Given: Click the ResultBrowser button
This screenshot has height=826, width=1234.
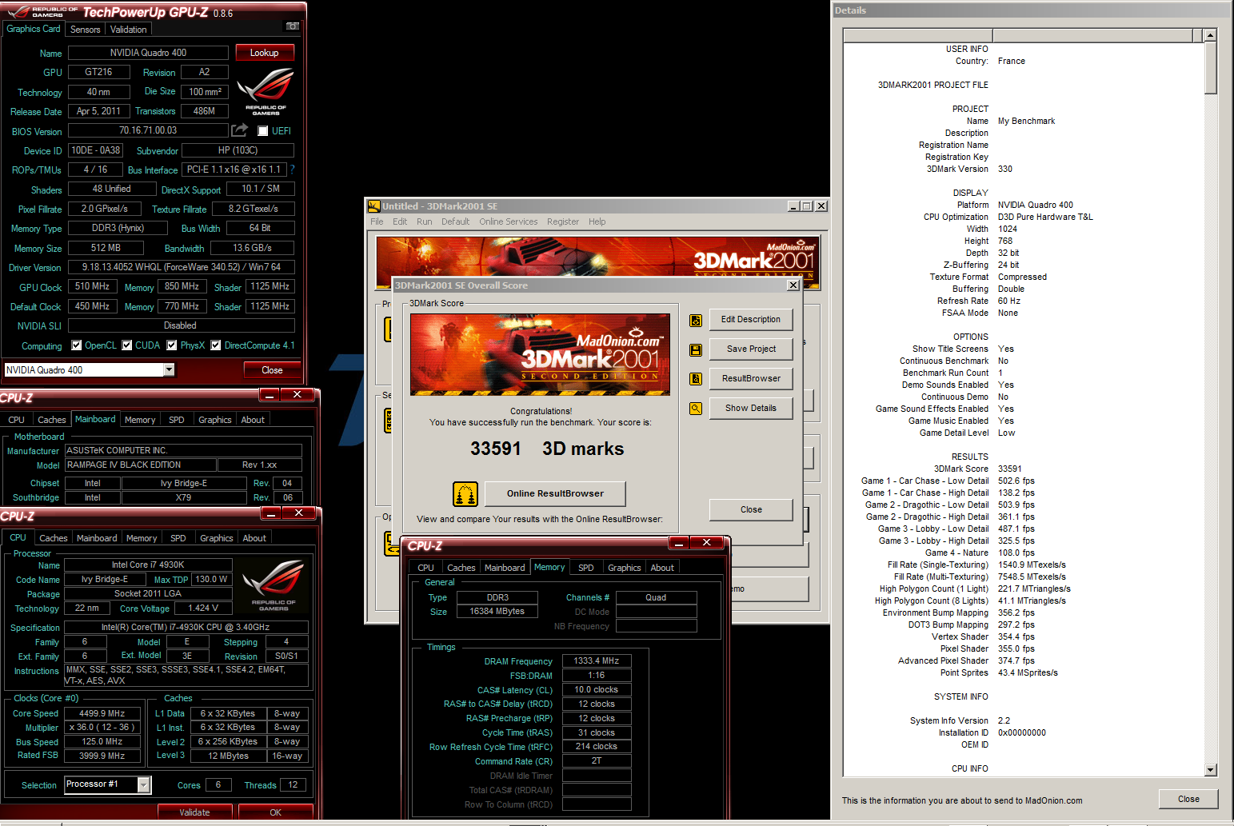Looking at the screenshot, I should (x=751, y=379).
